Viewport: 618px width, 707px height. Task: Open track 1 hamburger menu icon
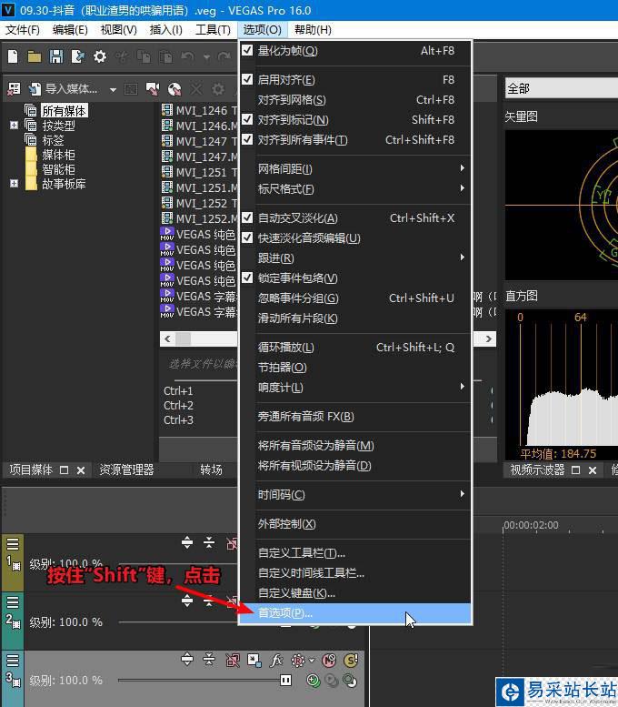click(x=13, y=543)
